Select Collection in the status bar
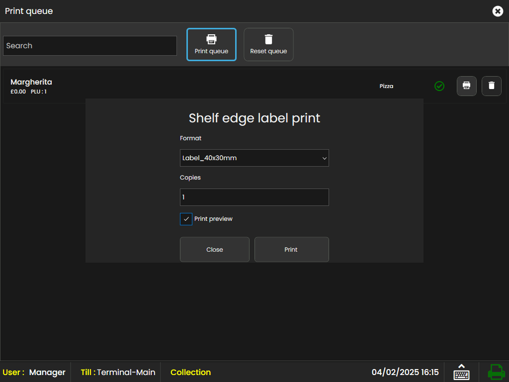This screenshot has width=509, height=382. pos(190,372)
